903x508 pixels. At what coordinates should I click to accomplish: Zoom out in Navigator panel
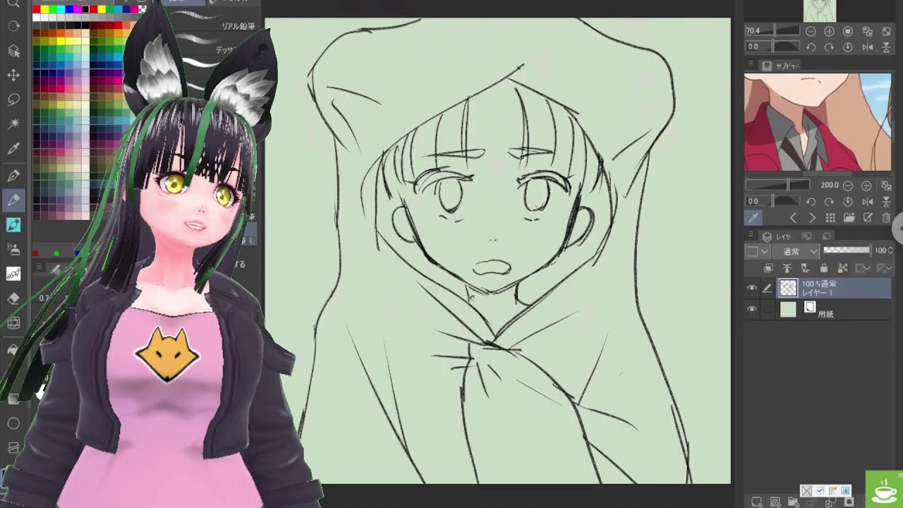click(x=811, y=32)
